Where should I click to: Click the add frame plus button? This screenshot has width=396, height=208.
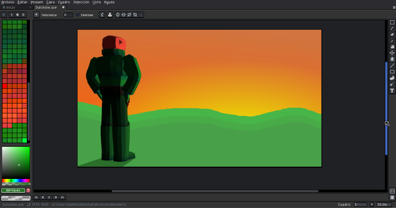coord(372,204)
